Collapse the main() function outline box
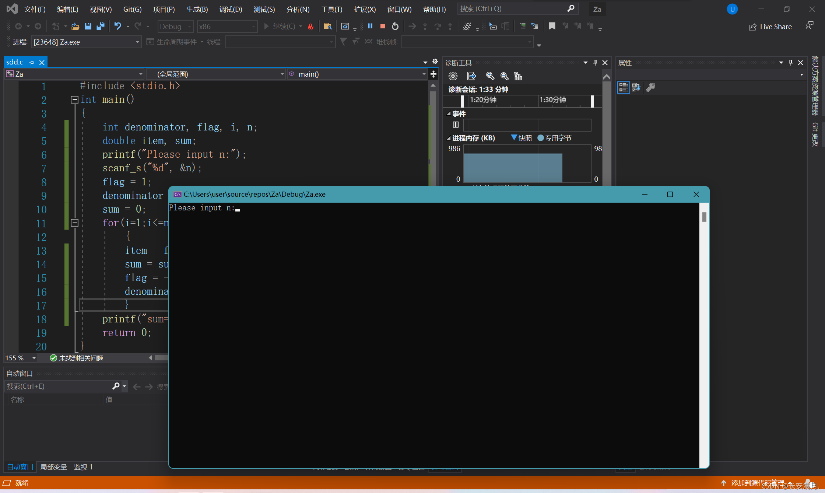Screen dimensions: 825x493 click(x=74, y=99)
